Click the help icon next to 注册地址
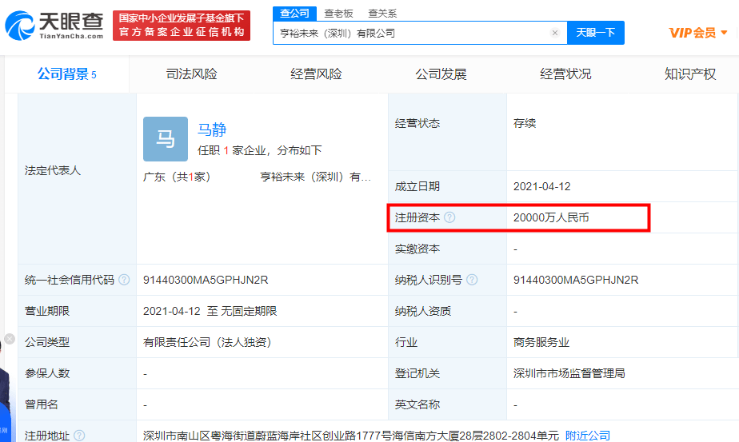 pyautogui.click(x=80, y=436)
